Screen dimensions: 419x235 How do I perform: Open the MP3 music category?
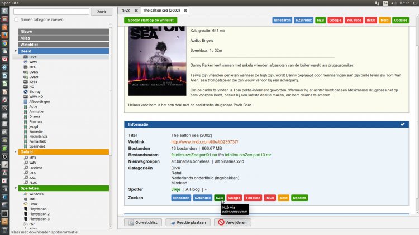pyautogui.click(x=30, y=158)
